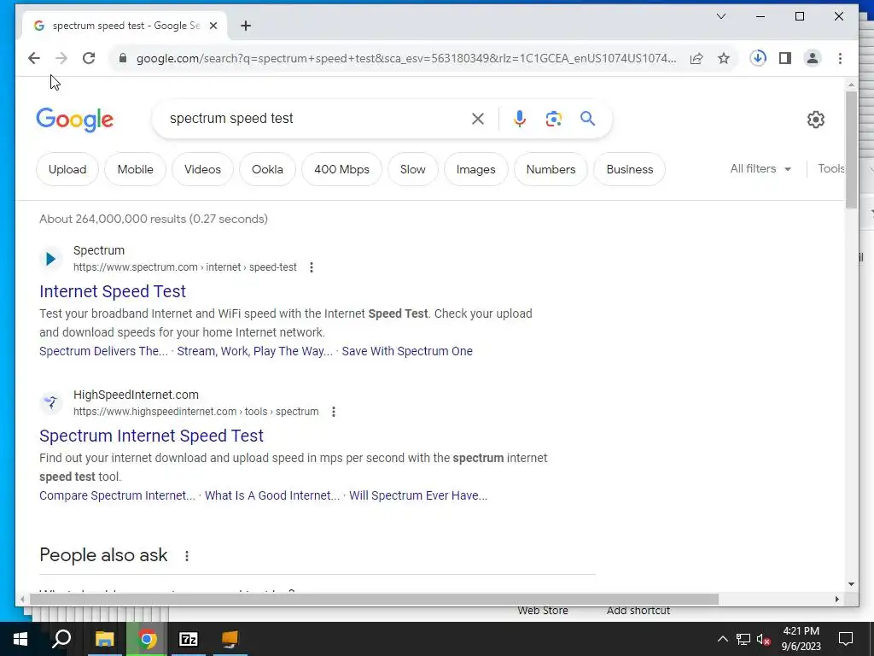This screenshot has width=874, height=656.
Task: Open Chrome three-dot menu
Action: click(840, 58)
